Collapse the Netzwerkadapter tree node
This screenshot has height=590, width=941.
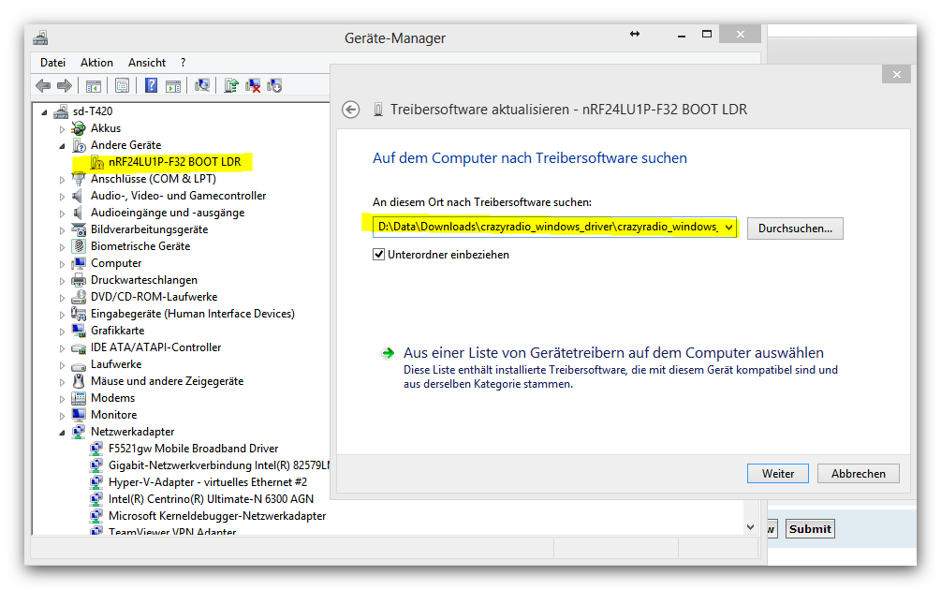[63, 433]
